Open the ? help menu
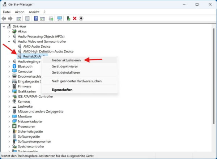217x159 pixels. tap(44, 12)
